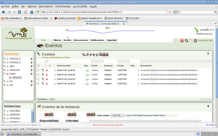Expand the APACHE01 instance node
This screenshot has width=218, height=136.
pos(5,111)
